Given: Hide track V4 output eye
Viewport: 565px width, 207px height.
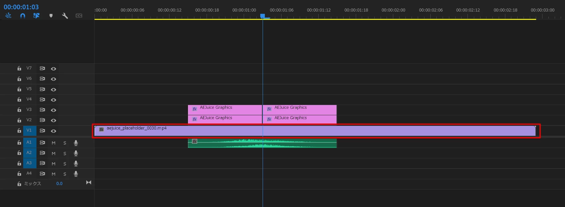Looking at the screenshot, I should (x=53, y=100).
